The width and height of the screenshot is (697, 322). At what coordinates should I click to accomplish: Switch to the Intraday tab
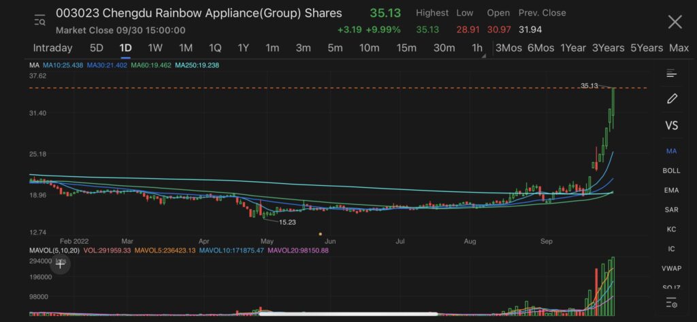52,48
